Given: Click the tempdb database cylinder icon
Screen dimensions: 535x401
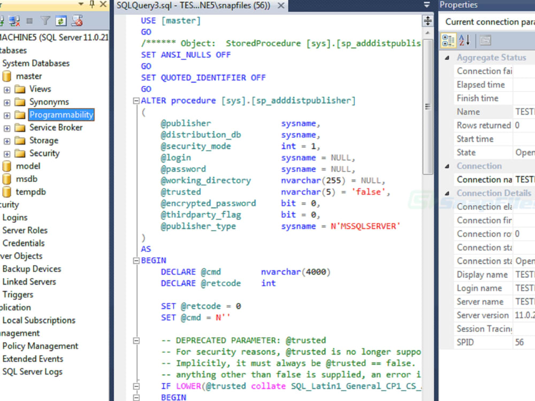Looking at the screenshot, I should point(7,192).
